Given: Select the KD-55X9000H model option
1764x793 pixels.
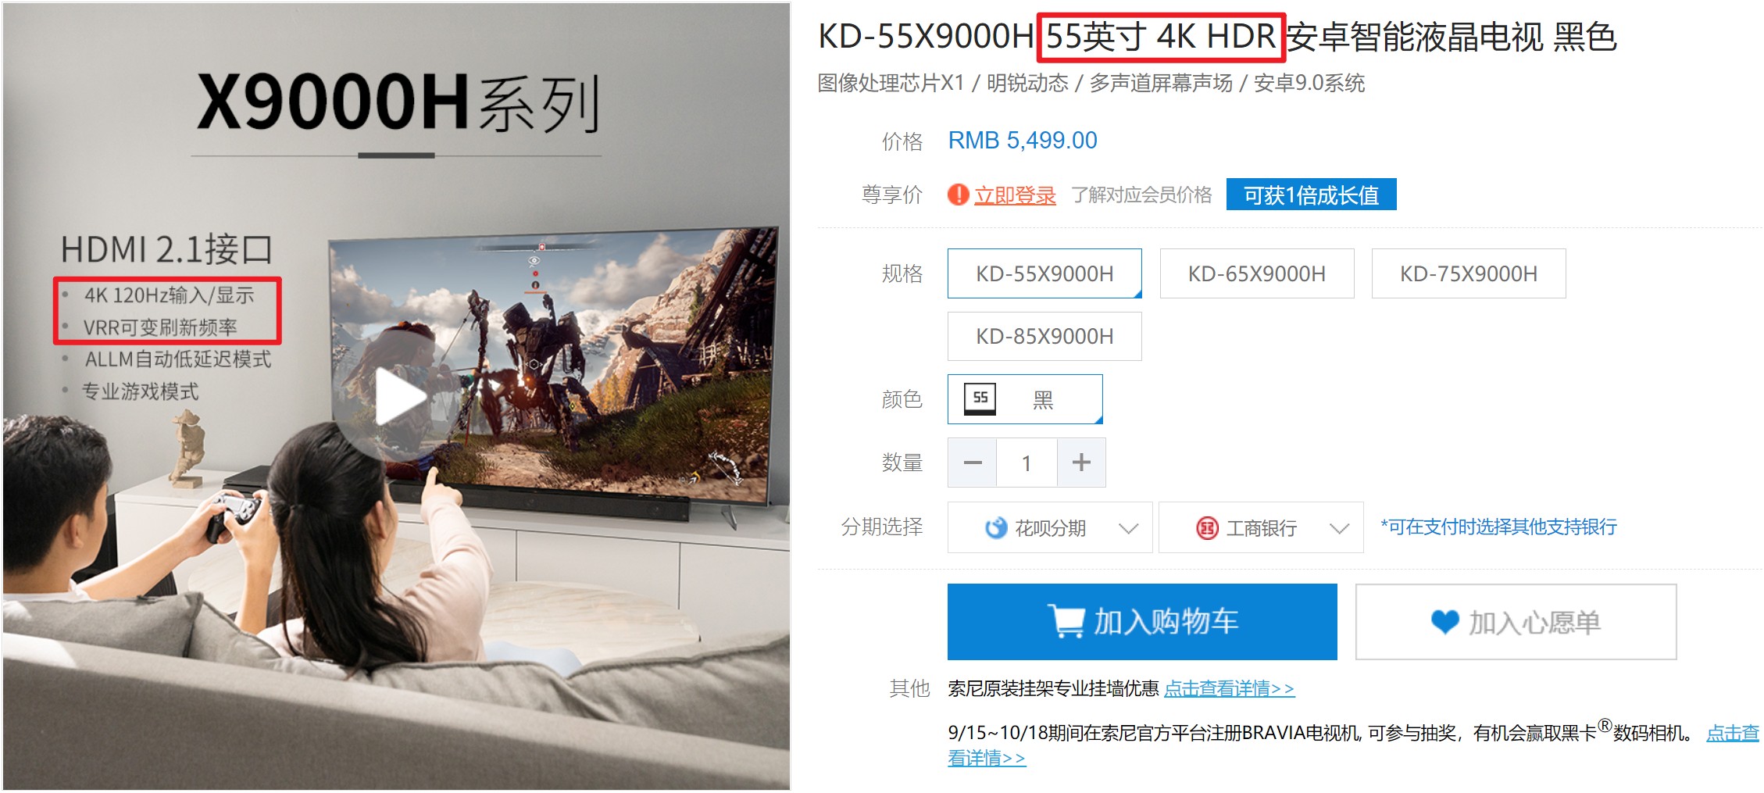Looking at the screenshot, I should point(1044,273).
